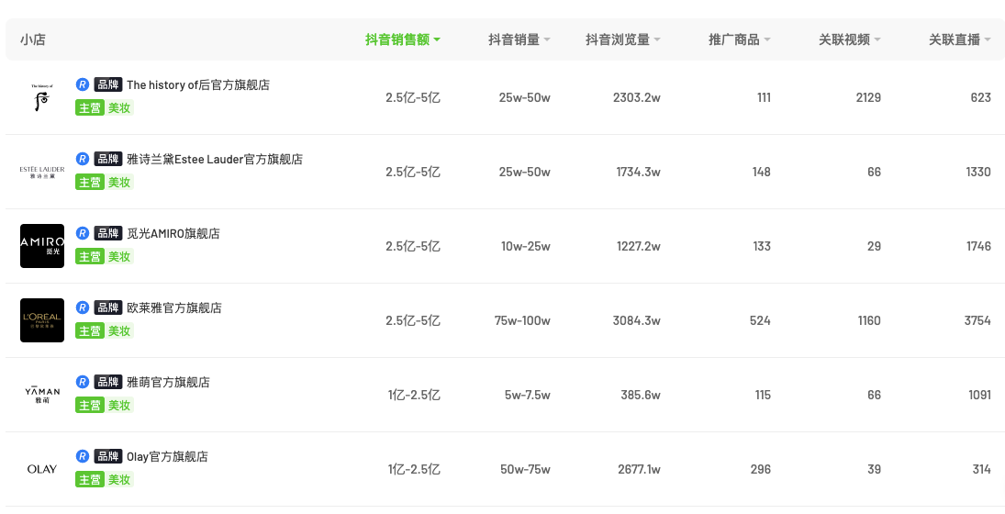Sort by 抖音销售额 column
Viewport: 1005px width, 514px height.
click(x=403, y=39)
